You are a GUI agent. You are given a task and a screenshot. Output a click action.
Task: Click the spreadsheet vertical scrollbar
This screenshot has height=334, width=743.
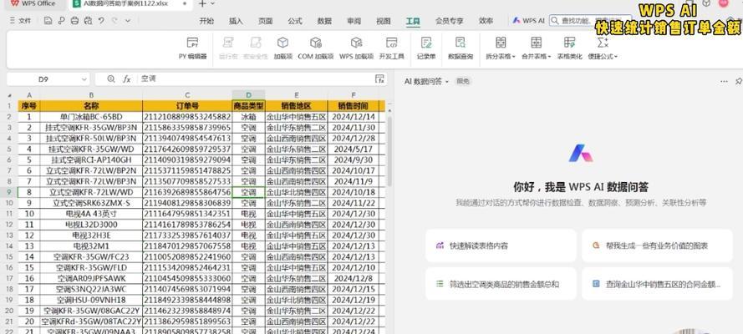[x=389, y=151]
